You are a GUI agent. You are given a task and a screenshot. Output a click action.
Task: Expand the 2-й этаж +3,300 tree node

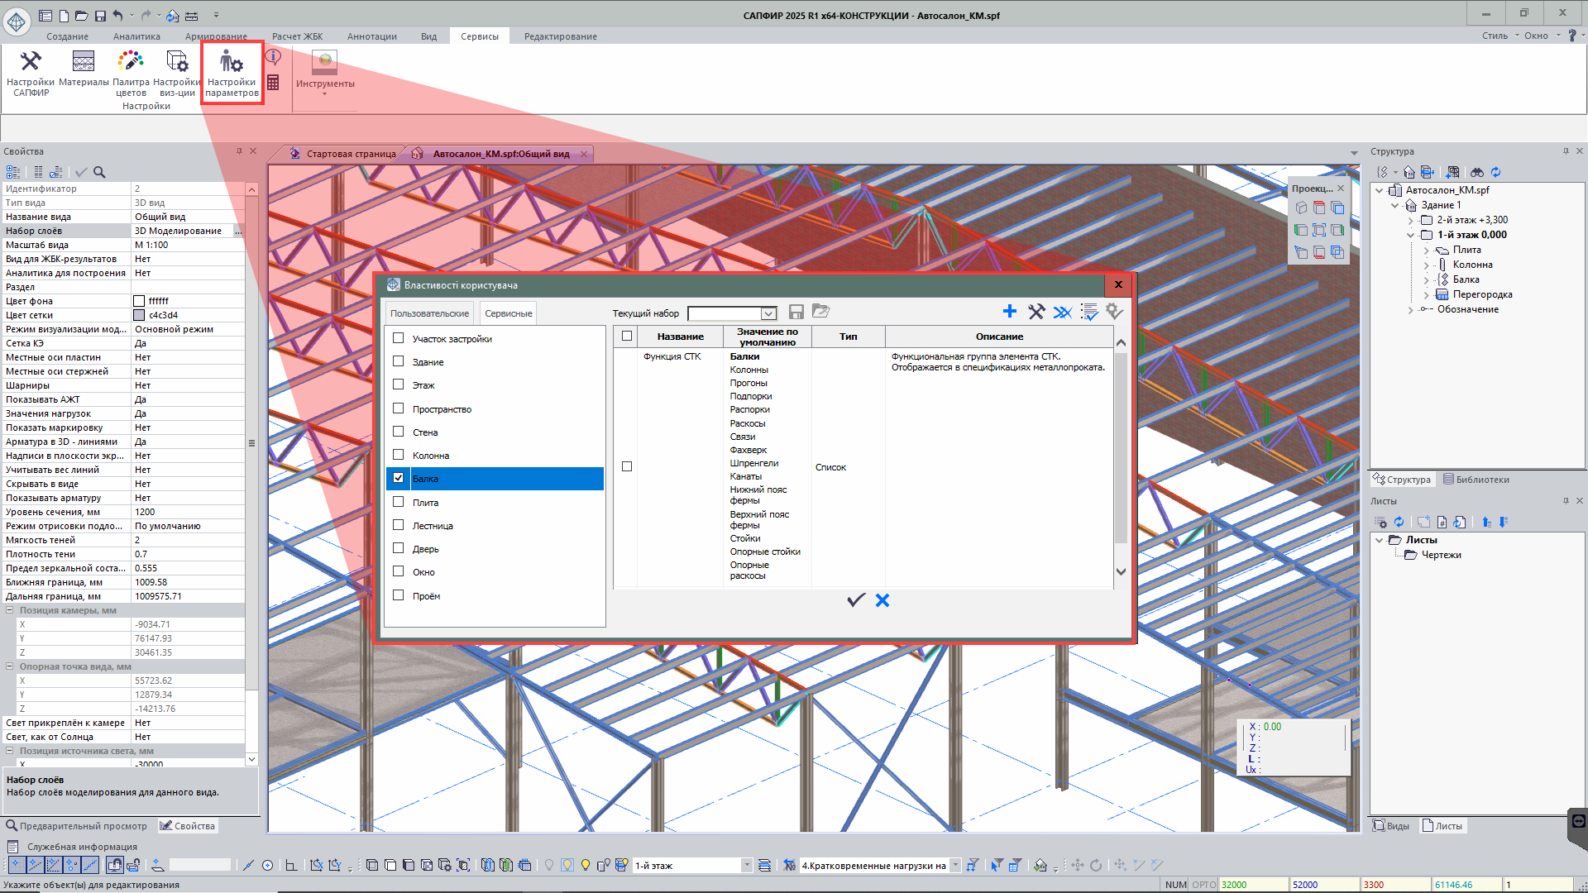click(1411, 220)
